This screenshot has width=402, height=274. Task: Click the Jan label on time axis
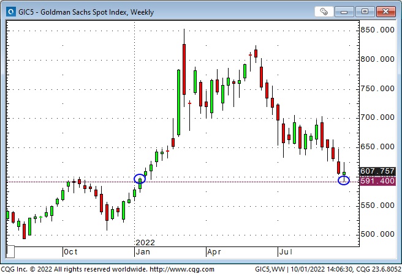[143, 252]
